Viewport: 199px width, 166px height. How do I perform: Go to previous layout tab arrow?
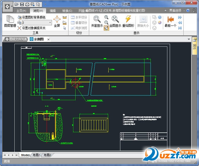point(9,155)
